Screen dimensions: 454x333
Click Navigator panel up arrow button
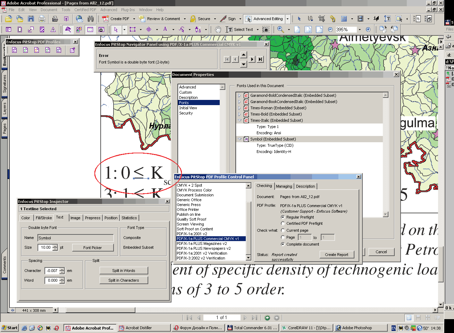(244, 54)
